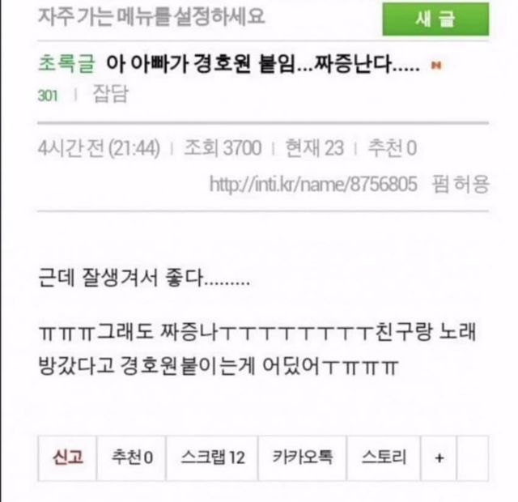
Task: Scrap the post with 스크랩12 button
Action: coord(212,457)
